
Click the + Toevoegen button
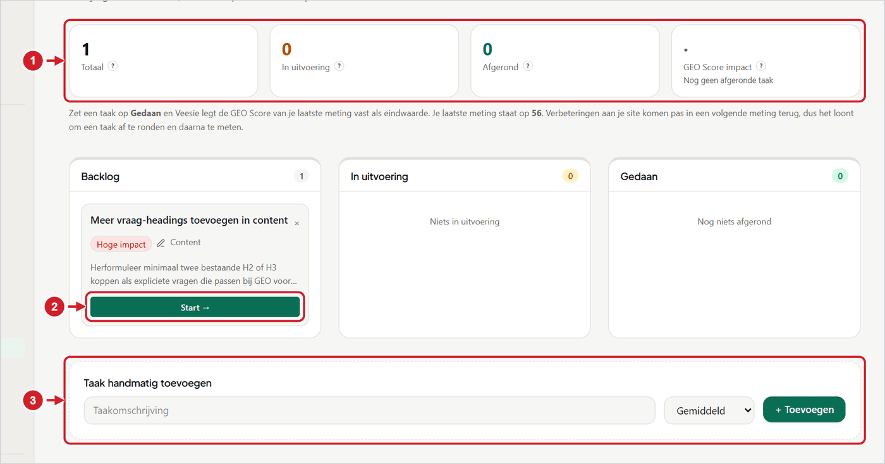[x=804, y=410]
